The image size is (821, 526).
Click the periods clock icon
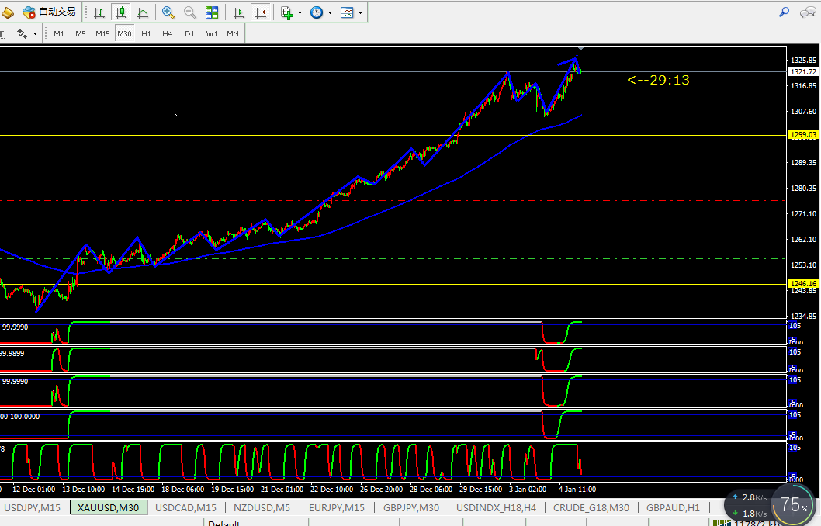tap(317, 12)
